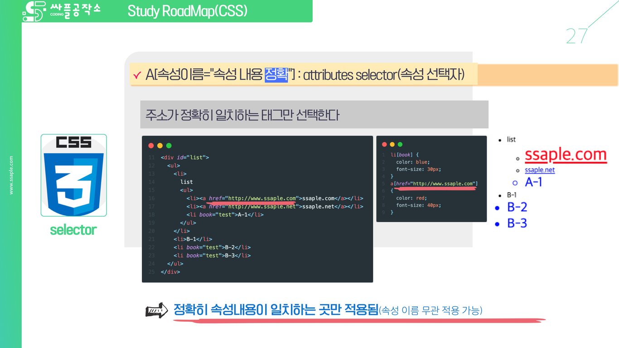This screenshot has height=348, width=619.
Task: Select the green dot on the CSS code window
Action: click(x=399, y=144)
